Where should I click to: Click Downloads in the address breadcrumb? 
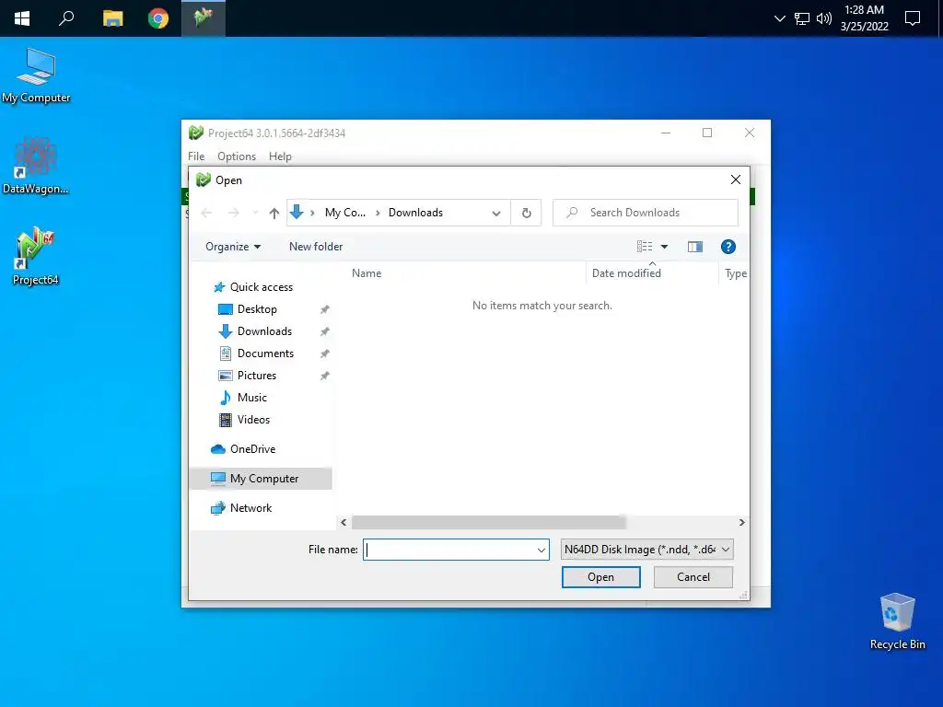click(415, 213)
